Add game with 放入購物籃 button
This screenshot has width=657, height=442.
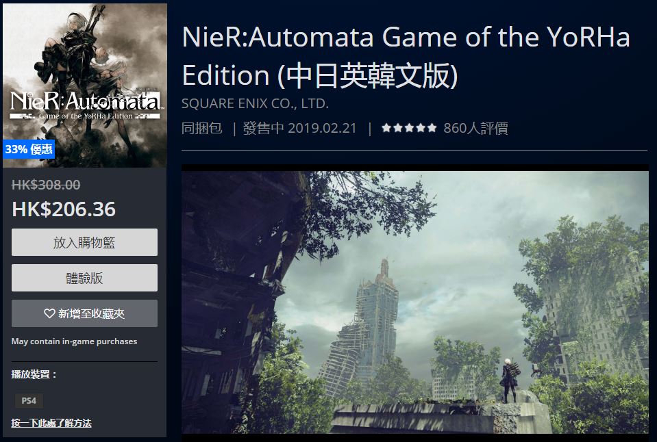pos(85,242)
